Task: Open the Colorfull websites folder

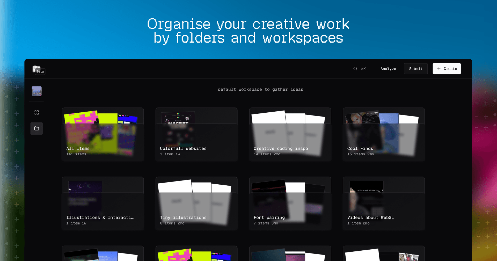Action: point(196,135)
